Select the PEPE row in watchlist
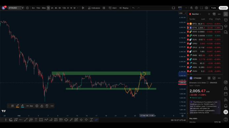The image size is (229, 128). pyautogui.click(x=205, y=36)
